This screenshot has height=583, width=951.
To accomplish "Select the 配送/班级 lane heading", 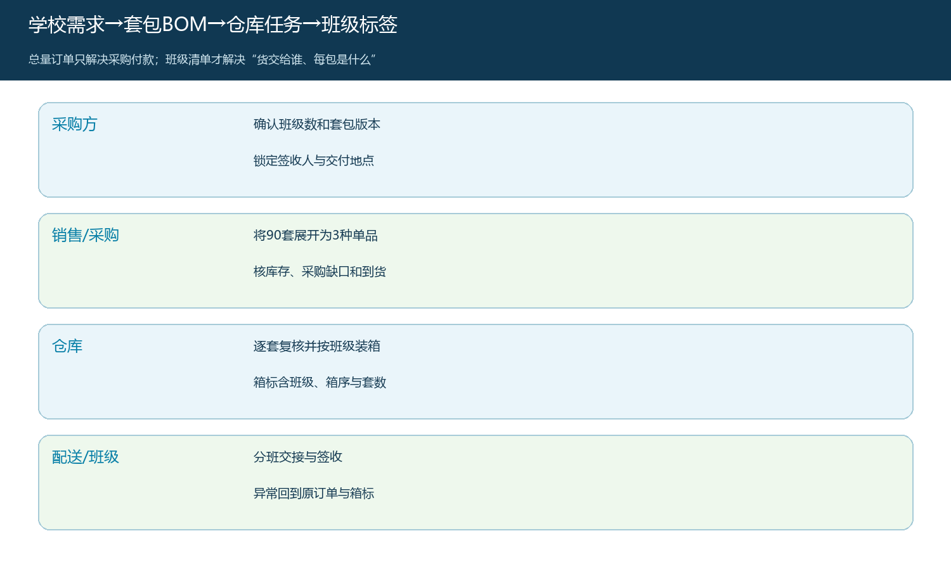I will click(86, 457).
